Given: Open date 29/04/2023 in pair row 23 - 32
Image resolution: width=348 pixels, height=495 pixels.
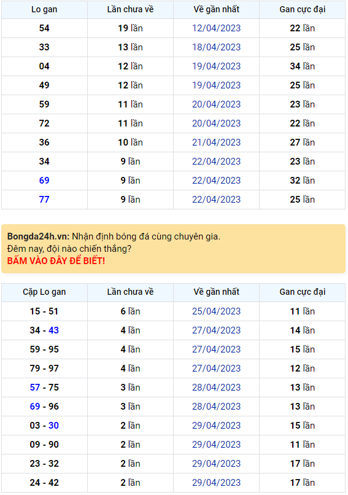Looking at the screenshot, I should [217, 464].
